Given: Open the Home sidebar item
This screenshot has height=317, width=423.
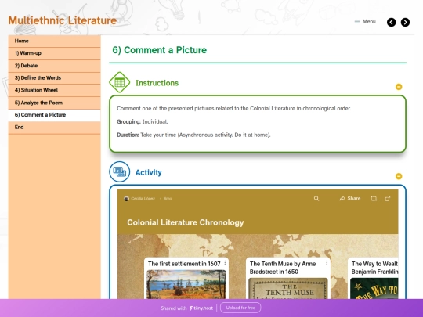Looking at the screenshot, I should 54,41.
